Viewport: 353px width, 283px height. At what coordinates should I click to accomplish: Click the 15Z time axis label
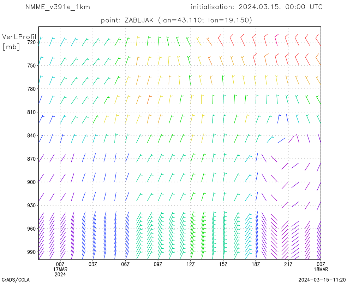point(223,264)
